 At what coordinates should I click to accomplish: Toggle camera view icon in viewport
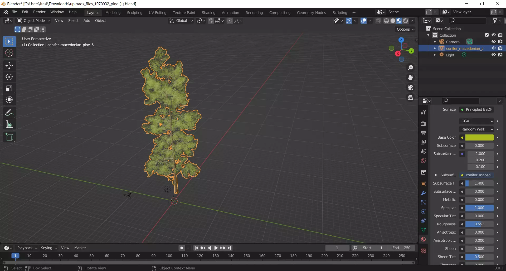coord(410,88)
